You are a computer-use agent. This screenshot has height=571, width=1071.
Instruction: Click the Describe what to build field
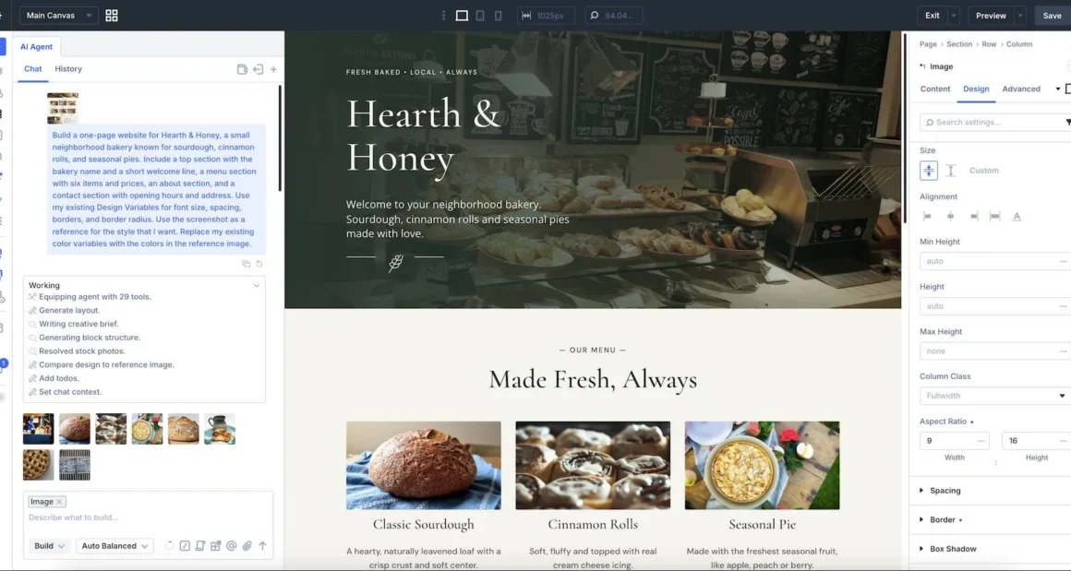tap(148, 517)
